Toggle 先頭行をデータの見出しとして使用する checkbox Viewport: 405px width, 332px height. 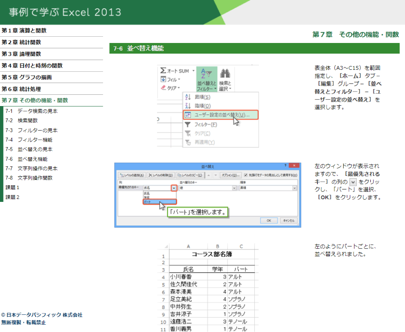[x=246, y=175]
